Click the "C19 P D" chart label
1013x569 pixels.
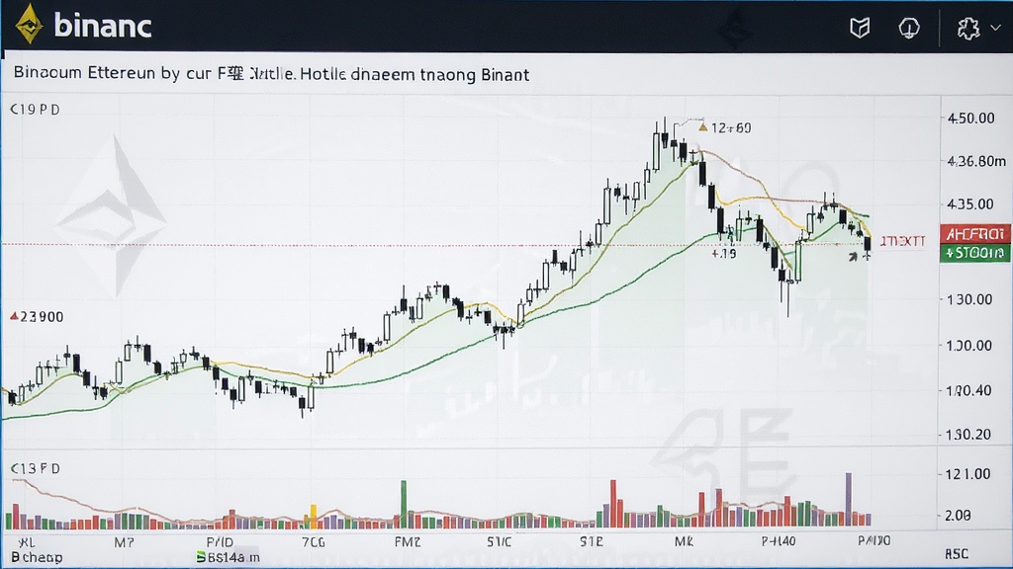click(35, 110)
